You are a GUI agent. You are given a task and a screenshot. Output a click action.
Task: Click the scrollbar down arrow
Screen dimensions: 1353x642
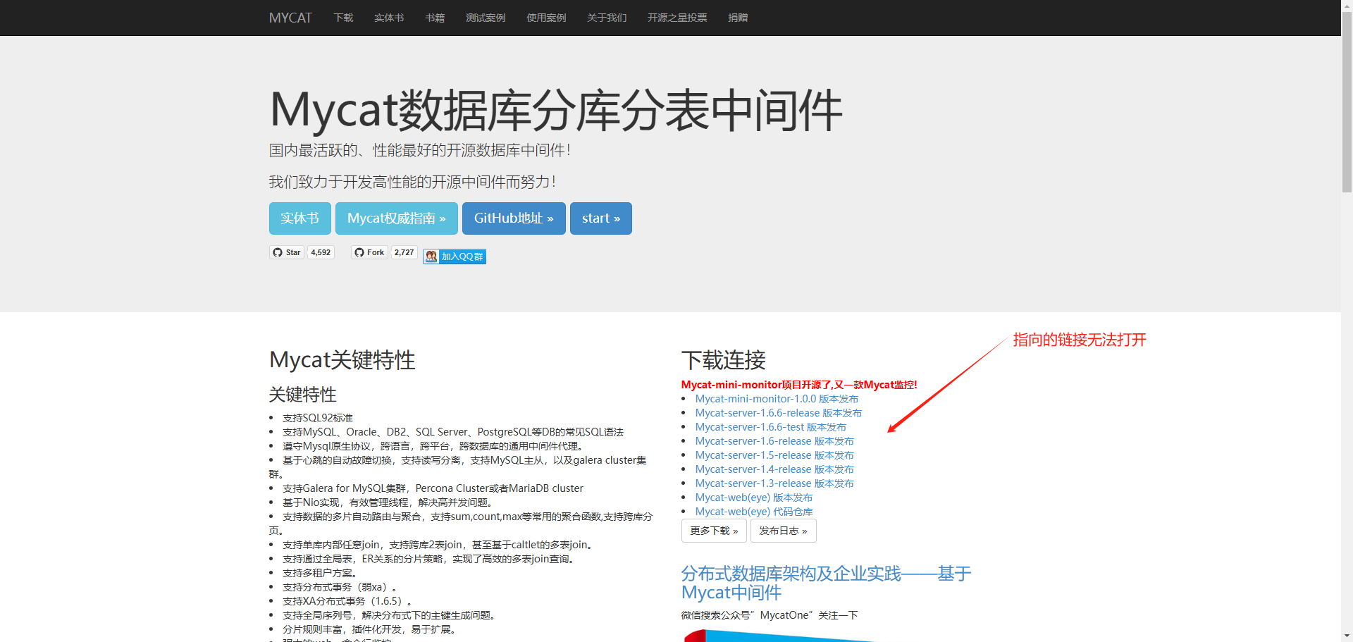point(1347,636)
